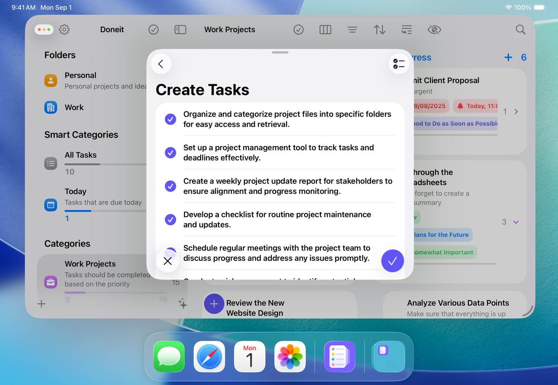
Task: Expand the Client Proposal task chevron
Action: click(x=516, y=112)
